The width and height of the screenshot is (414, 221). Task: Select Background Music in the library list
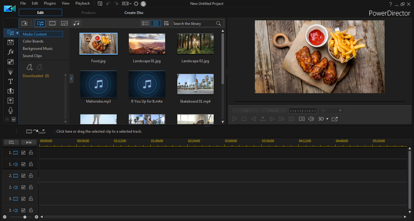38,49
